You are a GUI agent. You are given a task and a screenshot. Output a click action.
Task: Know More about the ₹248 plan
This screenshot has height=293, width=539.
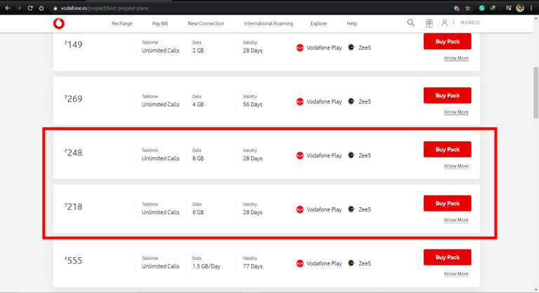pos(456,166)
